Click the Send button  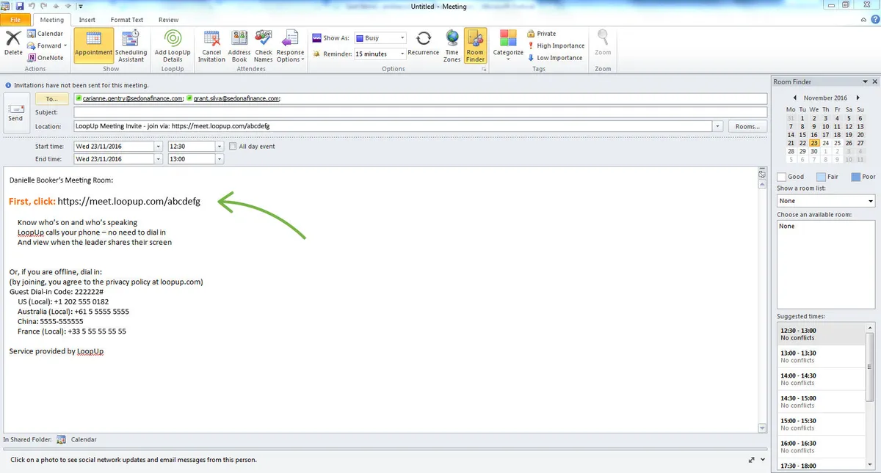tap(15, 113)
